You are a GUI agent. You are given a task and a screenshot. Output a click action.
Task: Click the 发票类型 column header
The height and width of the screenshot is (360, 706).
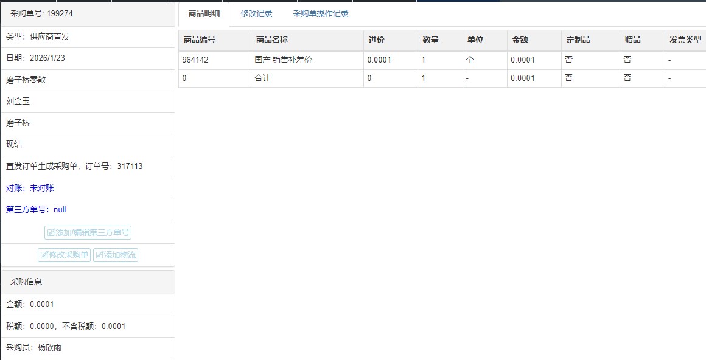tap(685, 40)
